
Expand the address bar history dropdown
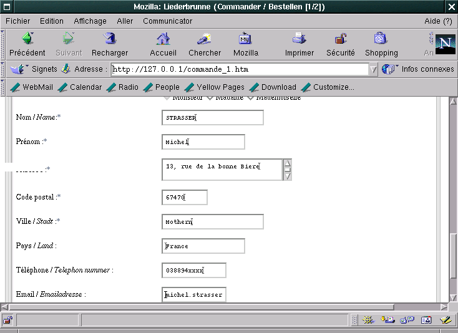coord(373,69)
